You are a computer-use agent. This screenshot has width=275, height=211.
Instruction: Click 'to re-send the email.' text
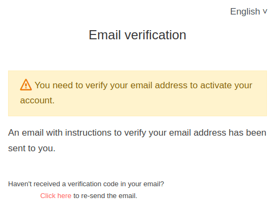click(x=105, y=196)
